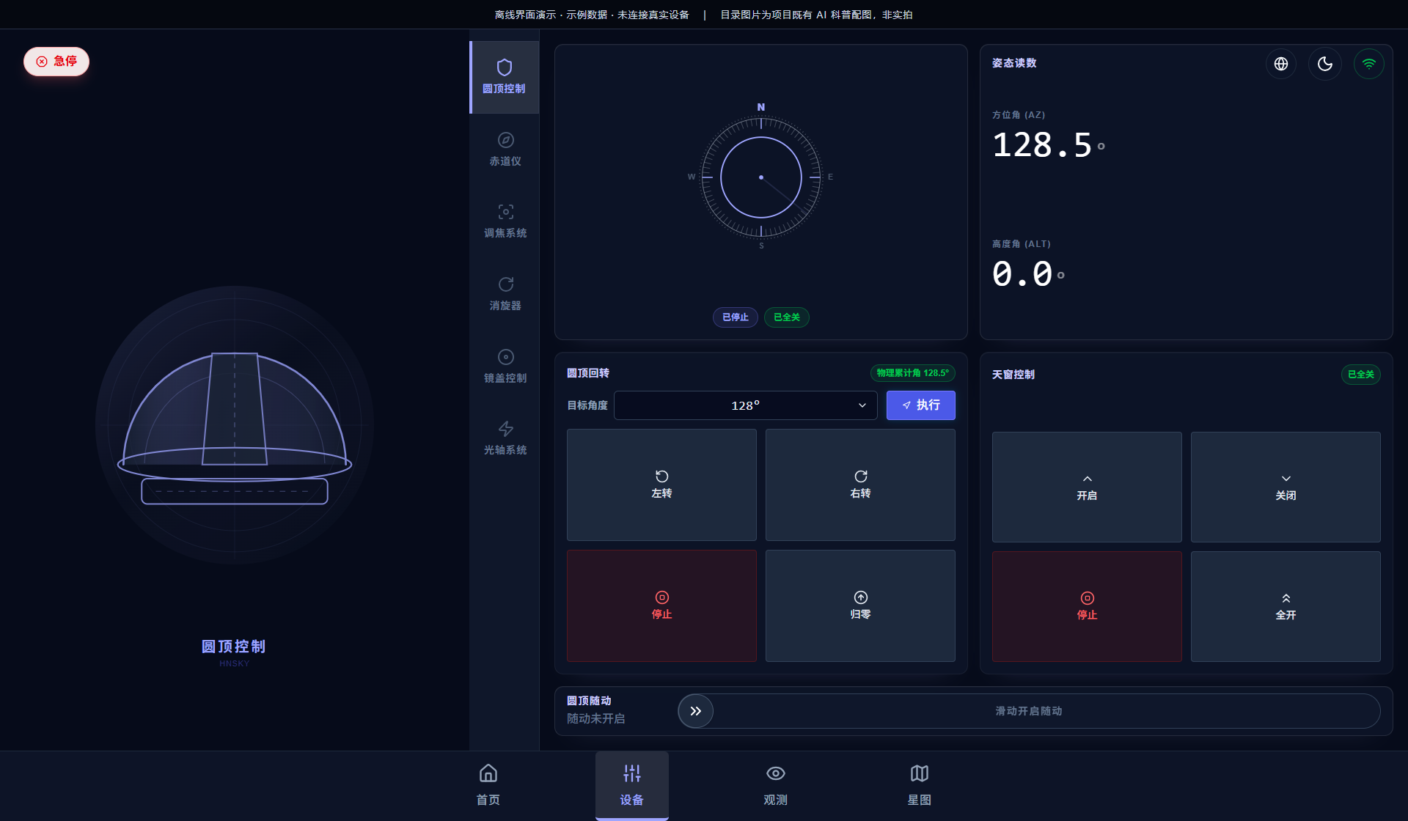Switch to 观测 observation tab
1408x821 pixels.
(x=776, y=785)
